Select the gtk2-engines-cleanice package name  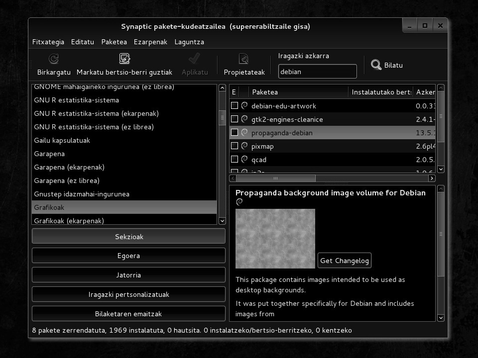287,119
